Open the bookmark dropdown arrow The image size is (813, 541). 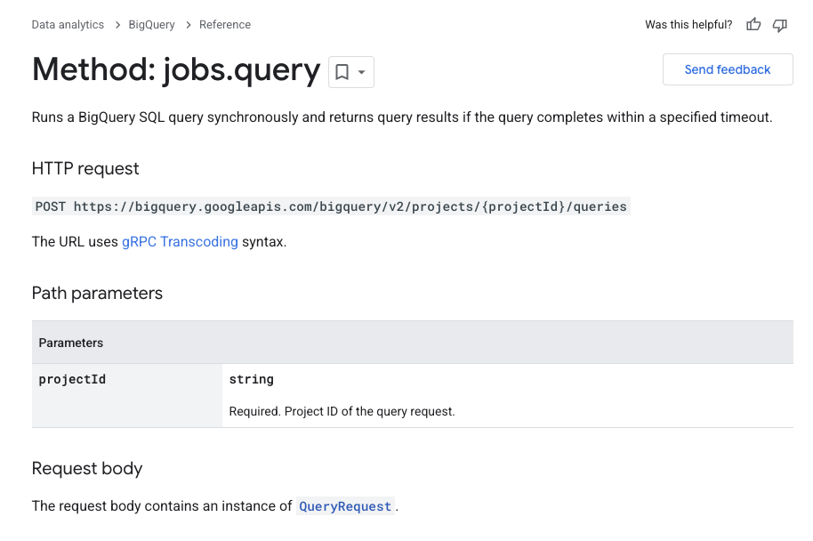(362, 72)
